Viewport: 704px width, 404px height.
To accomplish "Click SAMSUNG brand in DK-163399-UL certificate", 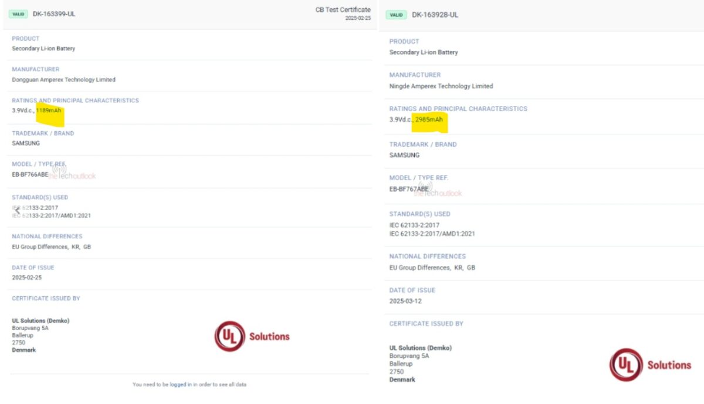I will 26,143.
